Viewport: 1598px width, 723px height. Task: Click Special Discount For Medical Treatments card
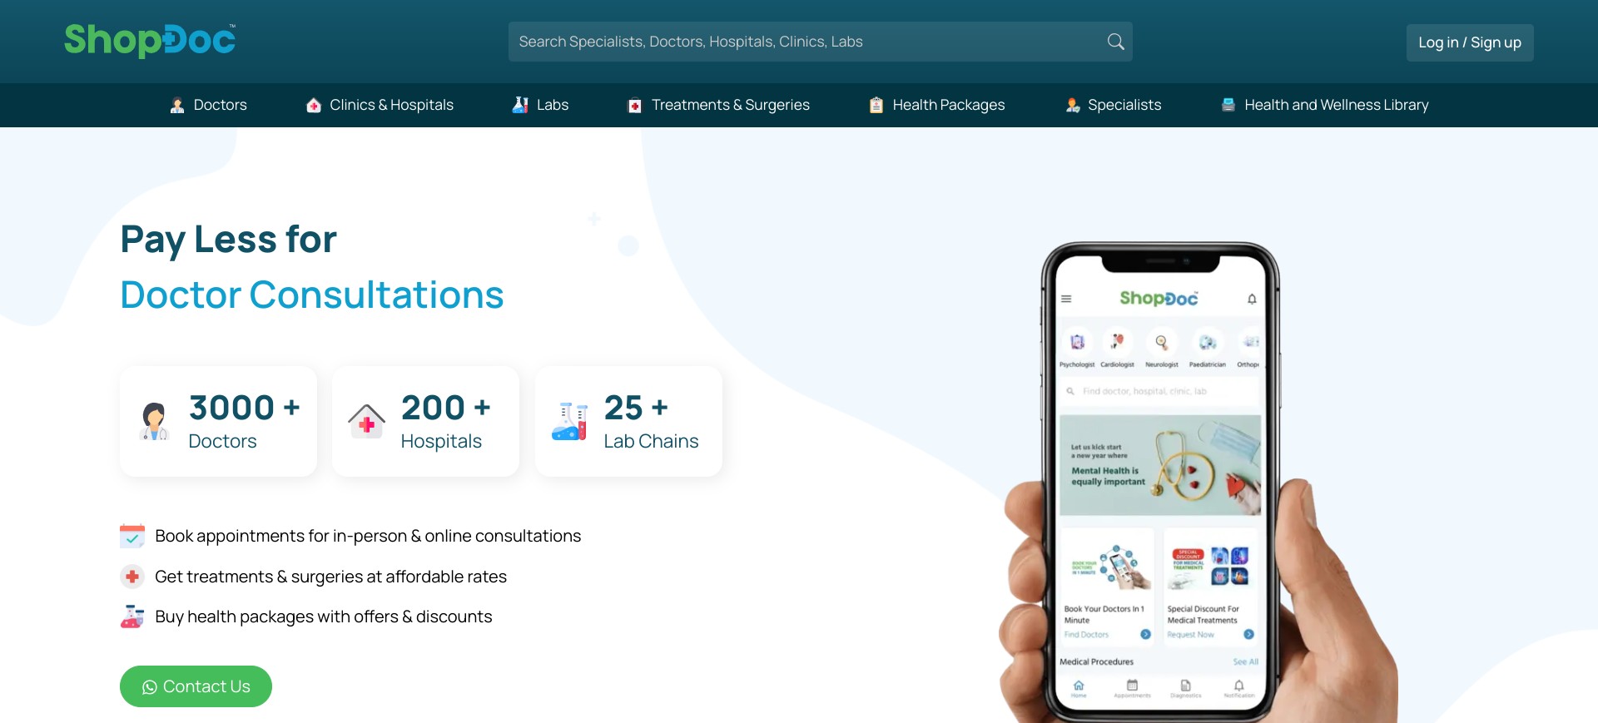point(1210,586)
